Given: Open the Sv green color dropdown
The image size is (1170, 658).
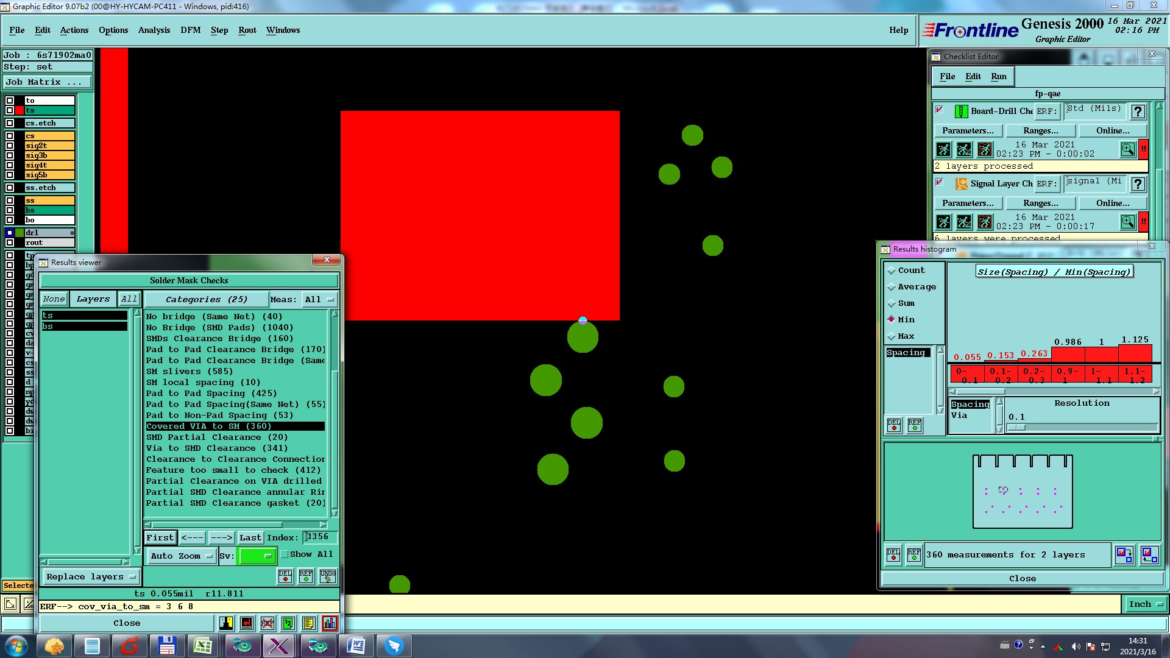Looking at the screenshot, I should tap(258, 556).
